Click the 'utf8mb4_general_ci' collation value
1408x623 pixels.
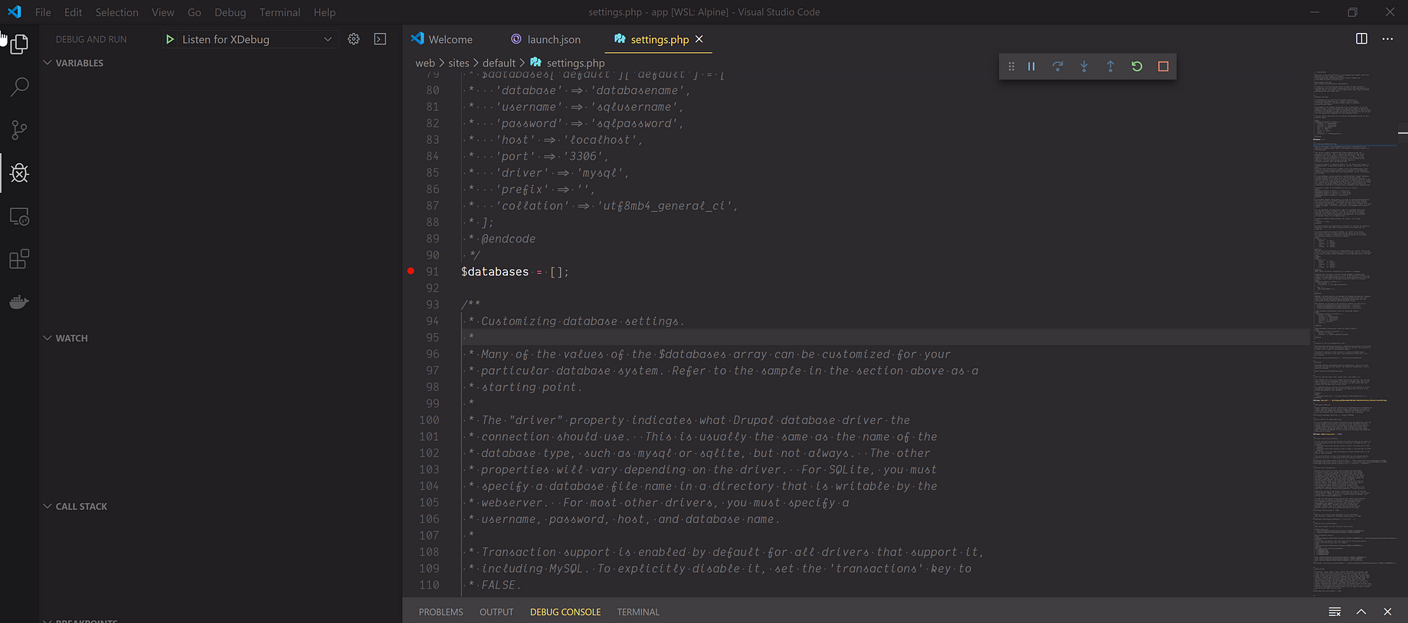pos(665,206)
